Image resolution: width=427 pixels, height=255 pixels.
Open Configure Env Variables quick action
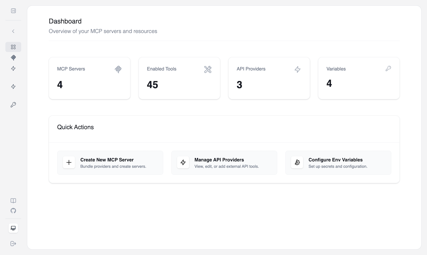[x=338, y=162]
